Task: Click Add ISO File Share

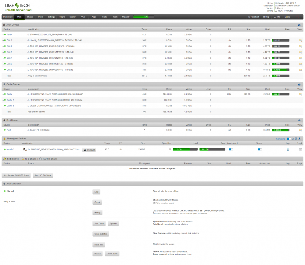Action: coord(43,175)
